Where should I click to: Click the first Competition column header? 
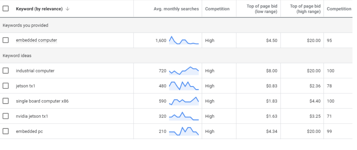tap(217, 9)
